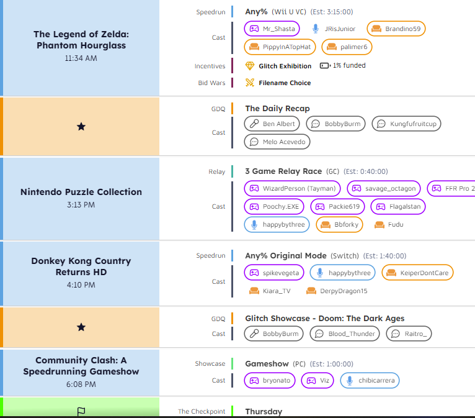475x418 pixels.
Task: Click the Gameshow category heading
Action: click(267, 364)
